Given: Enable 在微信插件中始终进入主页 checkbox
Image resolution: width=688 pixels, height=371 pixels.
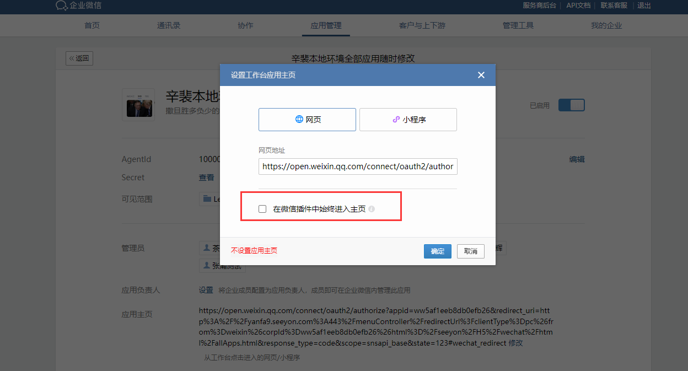Looking at the screenshot, I should [x=262, y=209].
